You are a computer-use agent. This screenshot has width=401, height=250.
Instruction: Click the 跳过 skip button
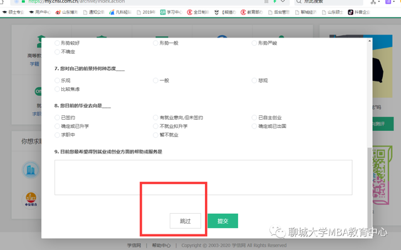click(185, 221)
